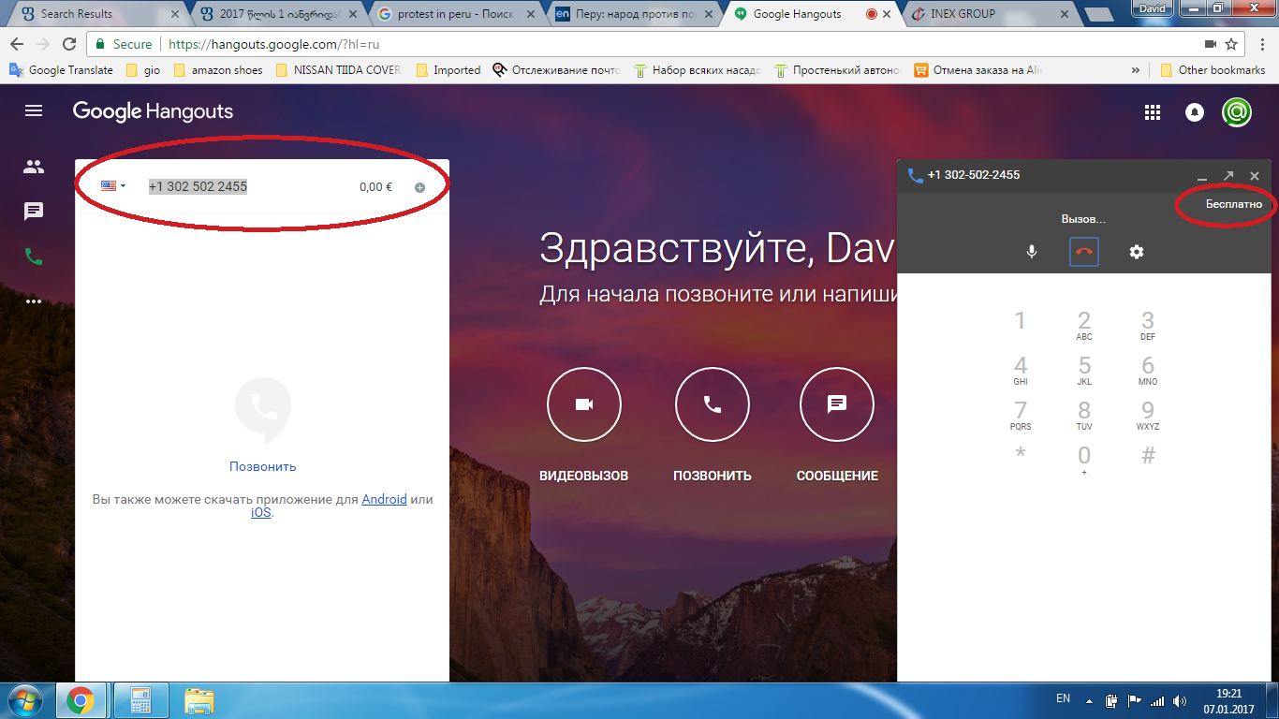
Task: Click the address bar URL
Action: coord(273,44)
